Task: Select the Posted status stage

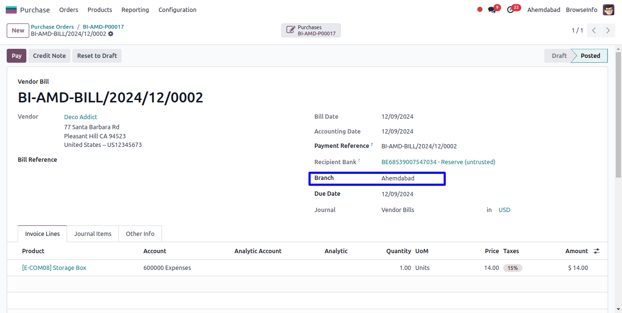Action: click(x=590, y=56)
